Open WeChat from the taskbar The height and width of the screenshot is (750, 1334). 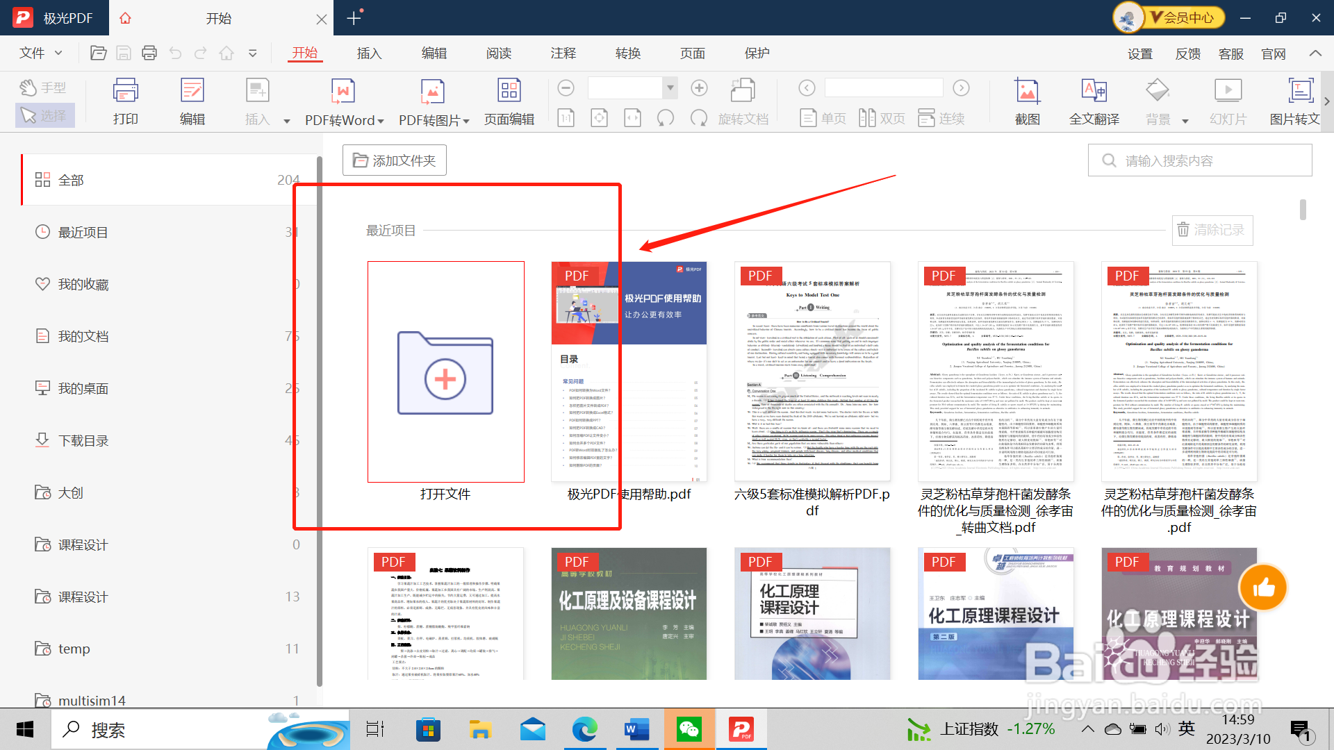coord(689,729)
